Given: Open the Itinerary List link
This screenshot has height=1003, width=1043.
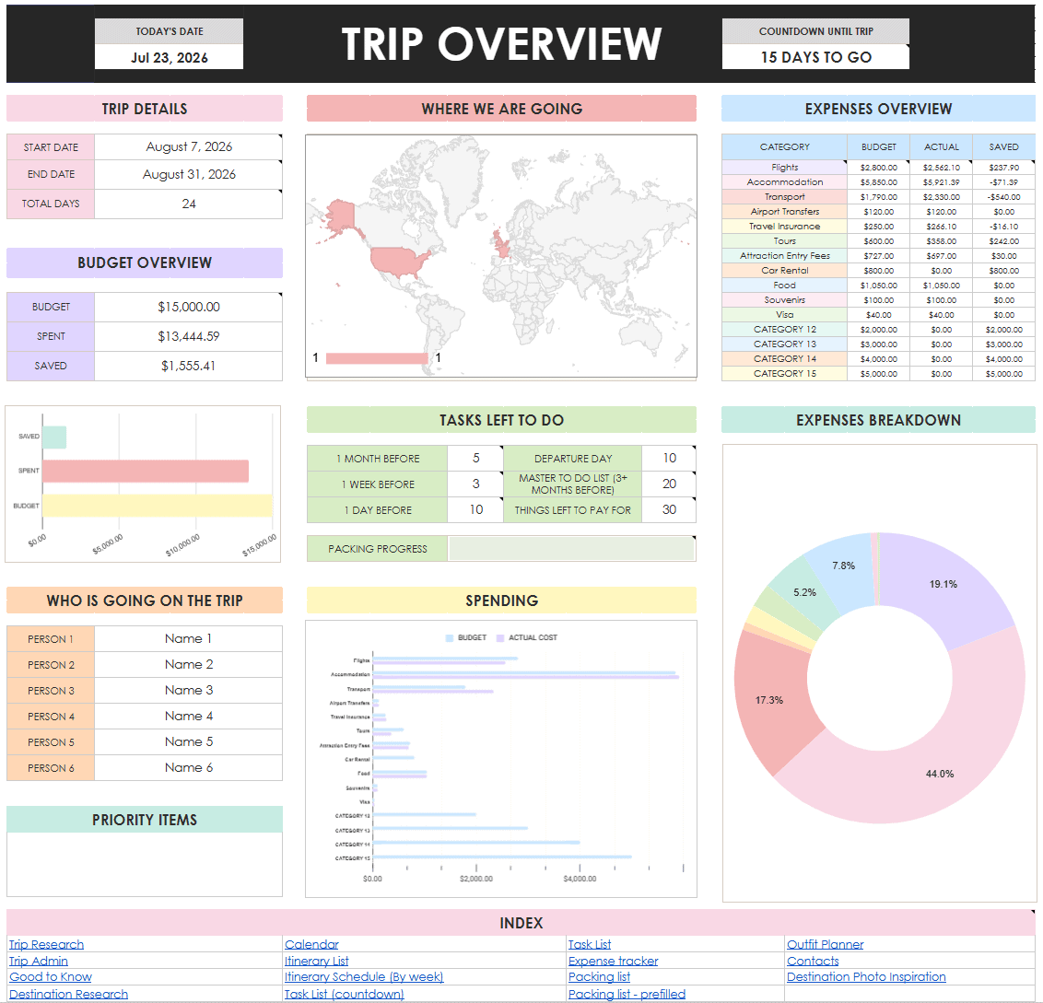Looking at the screenshot, I should tap(317, 961).
